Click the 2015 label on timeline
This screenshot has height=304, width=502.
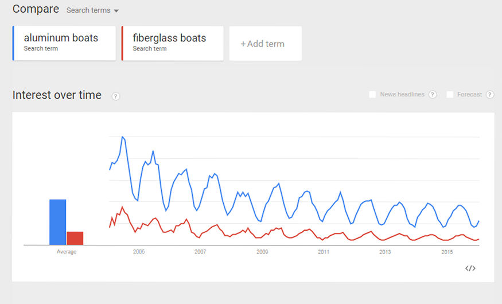[x=447, y=252]
